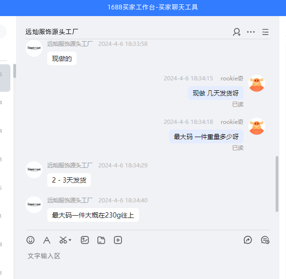Select the scissors screenshot tool
The width and height of the screenshot is (286, 279).
(63, 240)
